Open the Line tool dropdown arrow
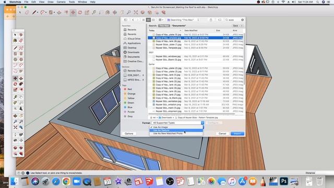This screenshot has width=334, height=188. [38, 13]
